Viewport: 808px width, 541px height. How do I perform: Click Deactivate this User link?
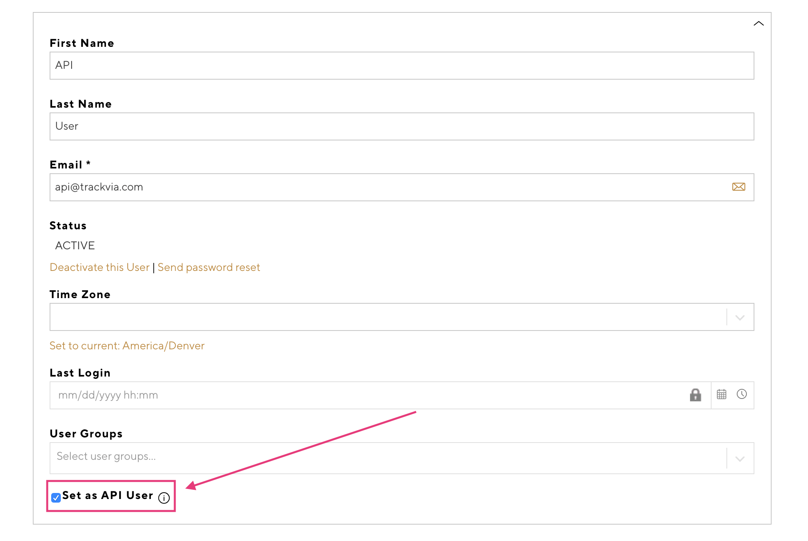[x=100, y=267]
